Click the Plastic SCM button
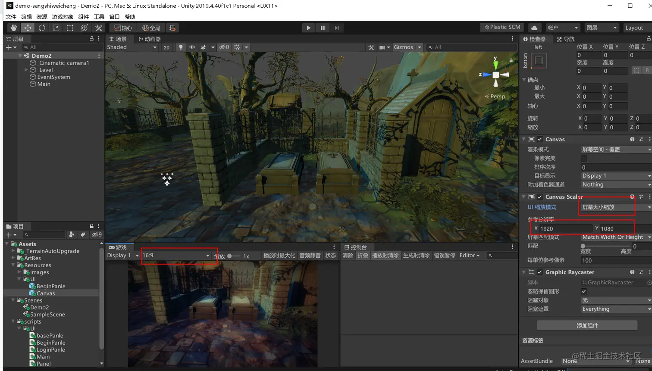 click(x=502, y=27)
